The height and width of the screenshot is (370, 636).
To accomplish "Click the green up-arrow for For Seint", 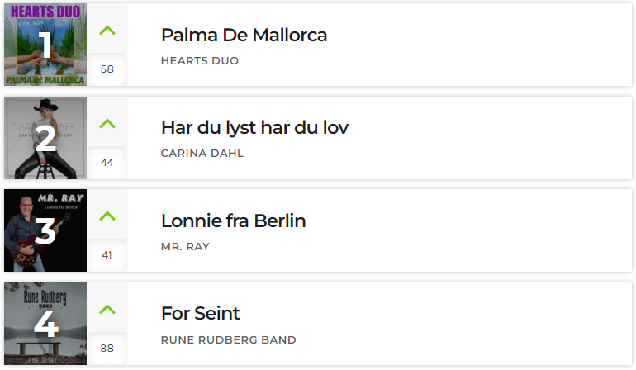I will (x=107, y=309).
